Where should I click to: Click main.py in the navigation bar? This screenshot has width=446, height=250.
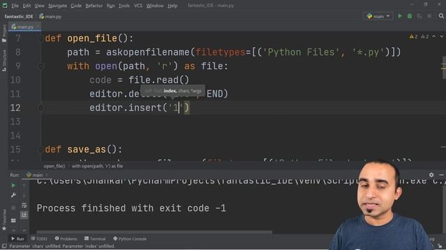(x=50, y=17)
